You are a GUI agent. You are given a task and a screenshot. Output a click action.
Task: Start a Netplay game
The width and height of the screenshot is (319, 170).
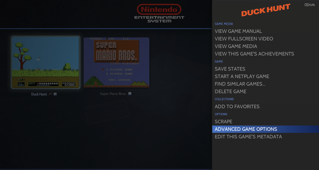coord(242,76)
